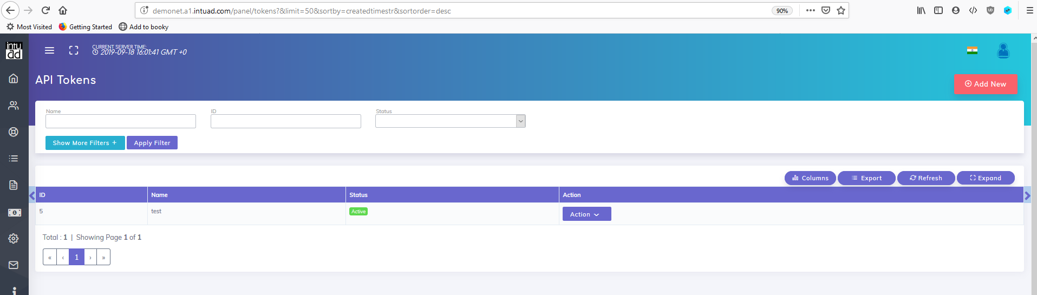Select page 1 in pagination

click(77, 257)
